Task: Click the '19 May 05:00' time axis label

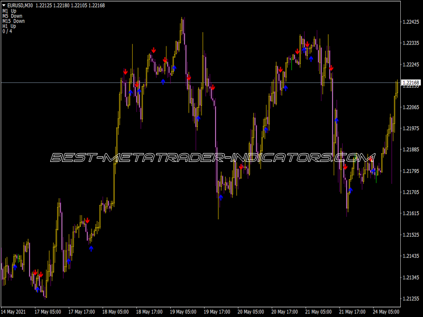Action: (x=183, y=312)
